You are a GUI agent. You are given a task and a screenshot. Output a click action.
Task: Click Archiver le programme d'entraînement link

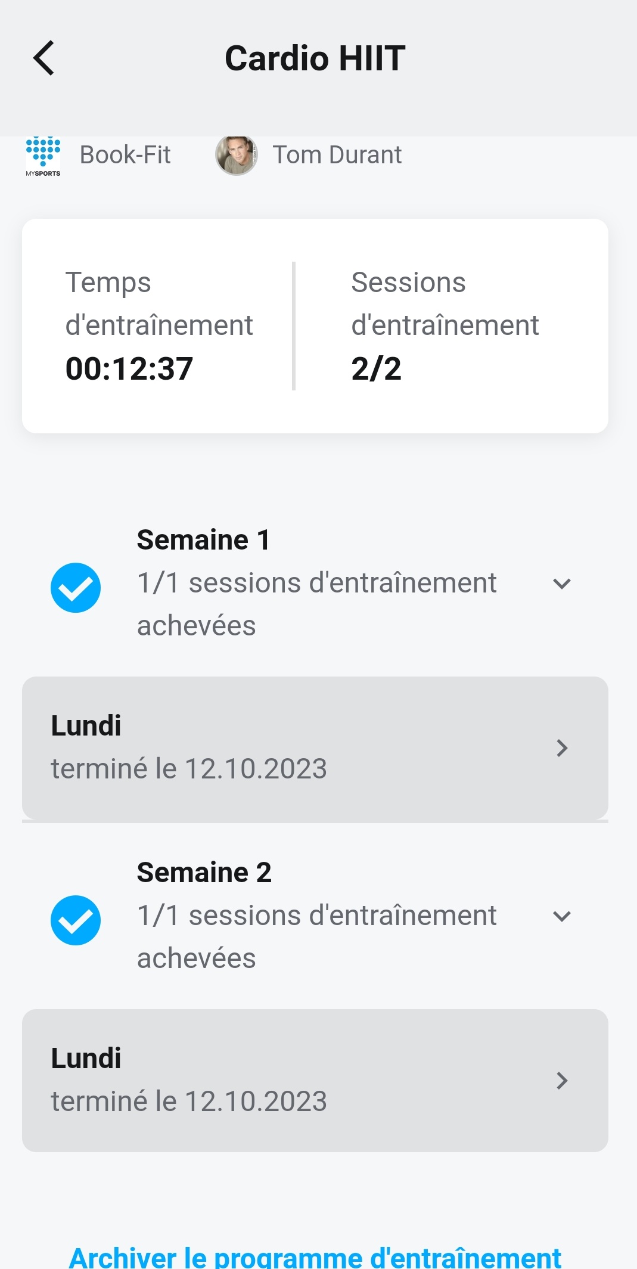(315, 1257)
